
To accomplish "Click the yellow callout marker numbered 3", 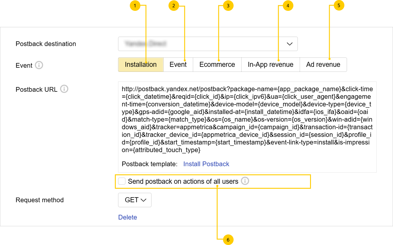I will [228, 6].
